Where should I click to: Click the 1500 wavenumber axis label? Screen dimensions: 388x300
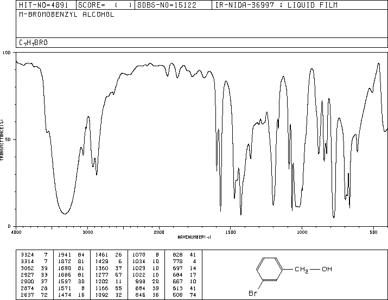pyautogui.click(x=231, y=232)
